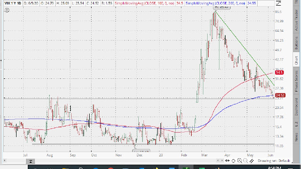
Task: Click the zoom out magnifier icon
Action: 245,161
